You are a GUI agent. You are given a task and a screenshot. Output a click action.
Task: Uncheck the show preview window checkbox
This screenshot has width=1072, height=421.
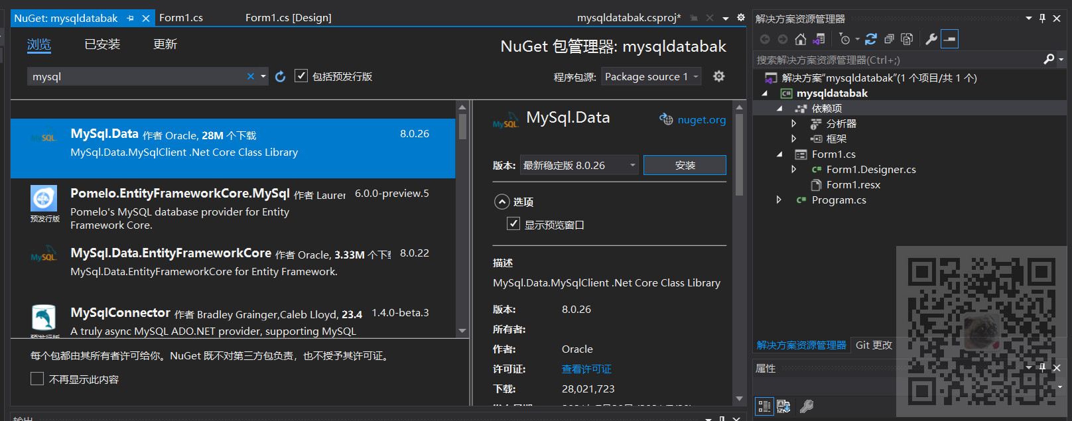coord(513,224)
